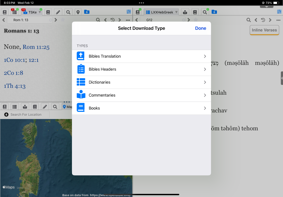283x197 pixels.
Task: Click the add folder icon in left pane
Action: click(x=87, y=12)
